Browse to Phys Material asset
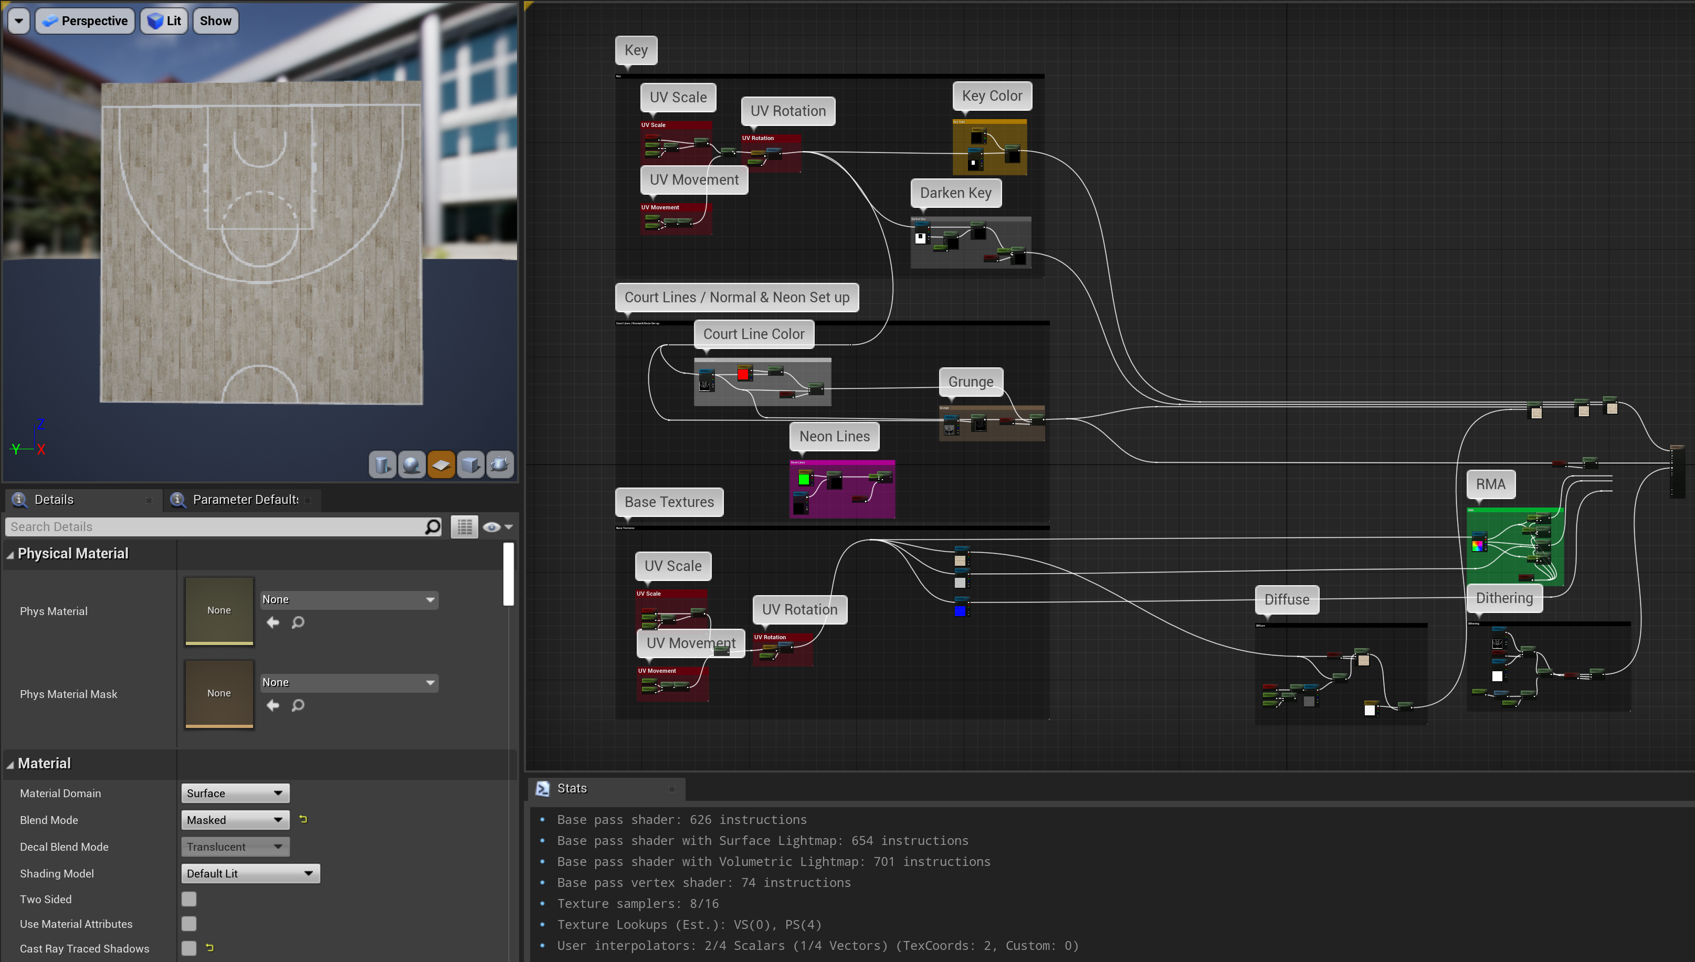The height and width of the screenshot is (962, 1695). 298,622
